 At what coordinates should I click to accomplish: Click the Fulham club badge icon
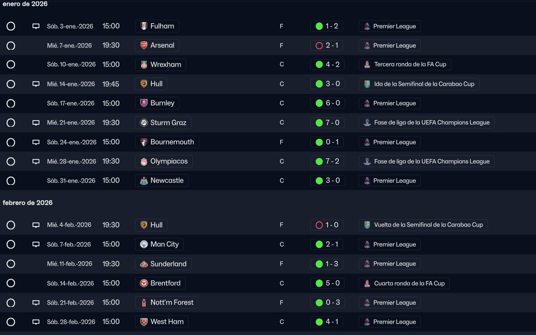pyautogui.click(x=144, y=26)
